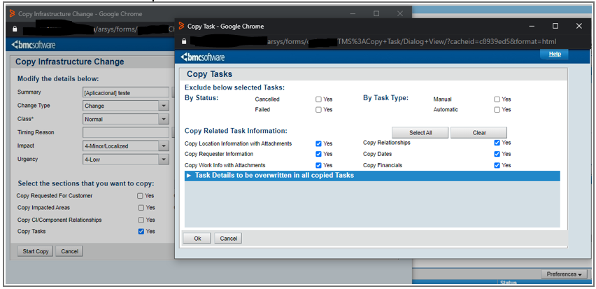
Task: Click the Summary input field
Action: (126, 92)
